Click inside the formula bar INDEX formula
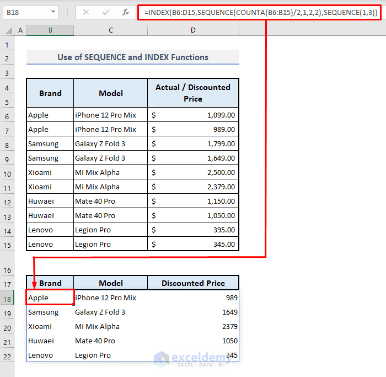The image size is (386, 377). coord(260,12)
